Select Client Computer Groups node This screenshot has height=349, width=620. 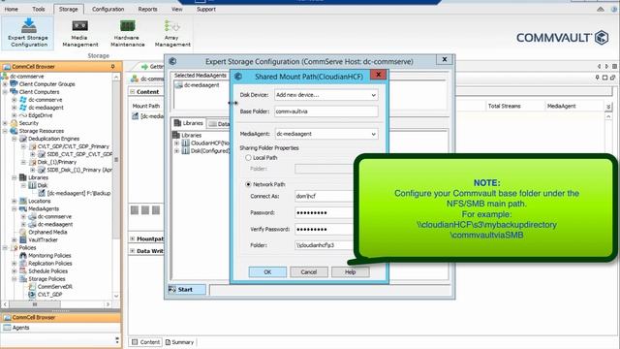[x=46, y=84]
